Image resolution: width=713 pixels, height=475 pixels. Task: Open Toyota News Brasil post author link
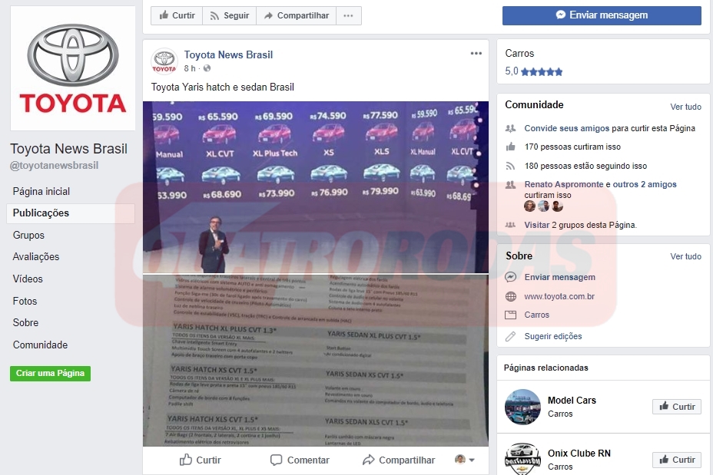(228, 55)
